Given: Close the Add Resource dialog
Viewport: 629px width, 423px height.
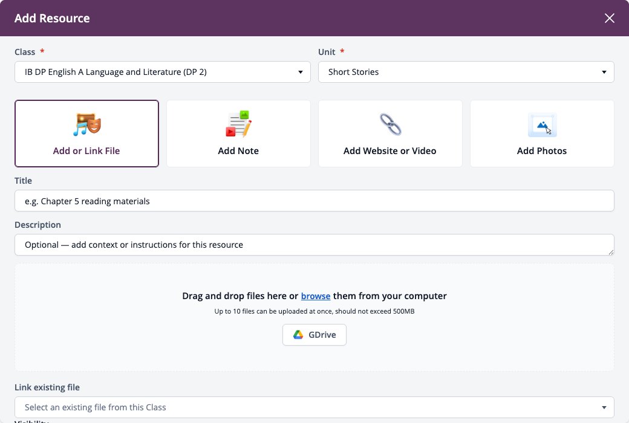Looking at the screenshot, I should 610,18.
